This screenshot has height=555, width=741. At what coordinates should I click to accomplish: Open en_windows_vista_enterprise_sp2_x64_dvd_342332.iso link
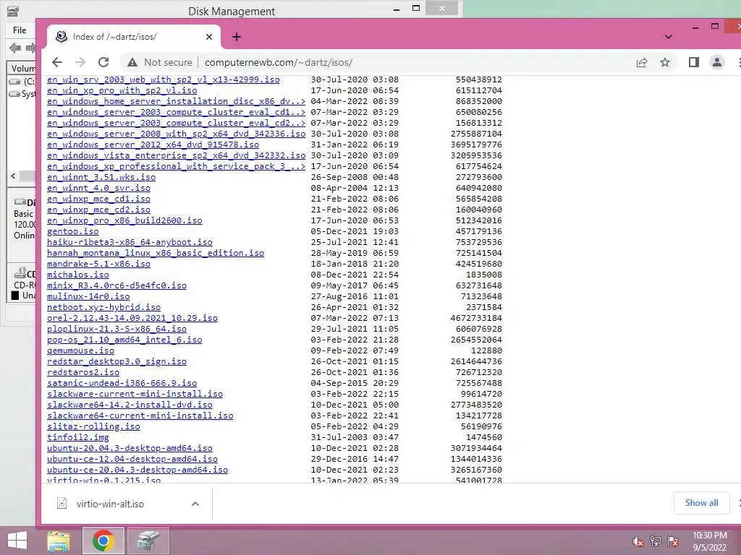tap(177, 156)
